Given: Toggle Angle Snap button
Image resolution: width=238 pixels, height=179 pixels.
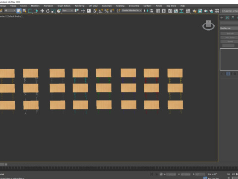Looking at the screenshot, I should (101, 11).
